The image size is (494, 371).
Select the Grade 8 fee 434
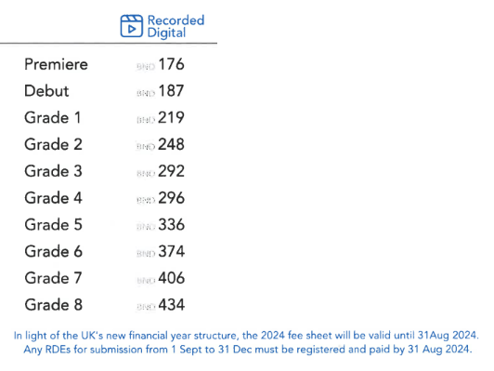tap(172, 305)
